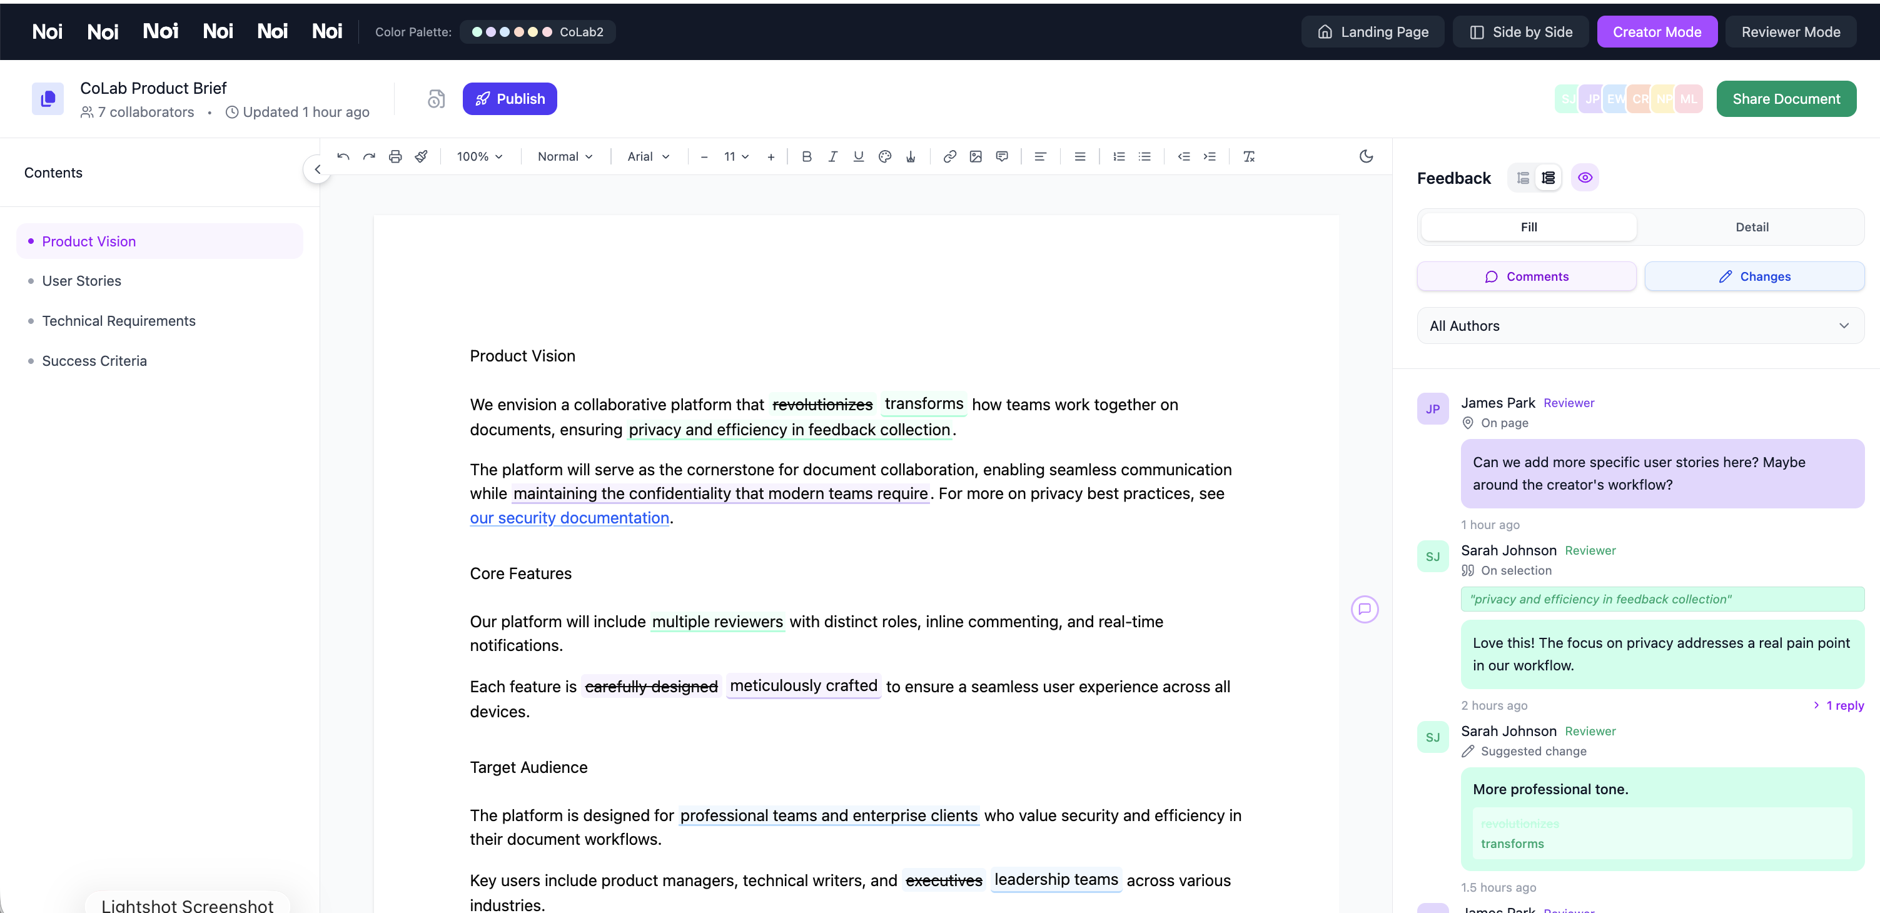Switch to Side by Side view
This screenshot has height=913, width=1880.
1520,31
